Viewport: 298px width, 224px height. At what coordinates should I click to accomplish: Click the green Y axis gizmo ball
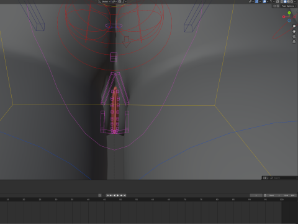[x=289, y=13]
